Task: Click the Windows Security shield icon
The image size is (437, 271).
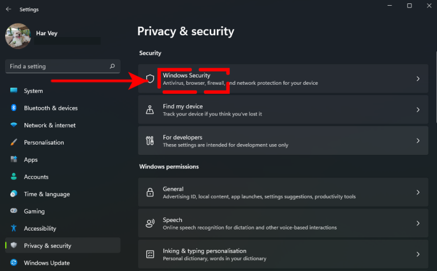Action: coord(150,79)
